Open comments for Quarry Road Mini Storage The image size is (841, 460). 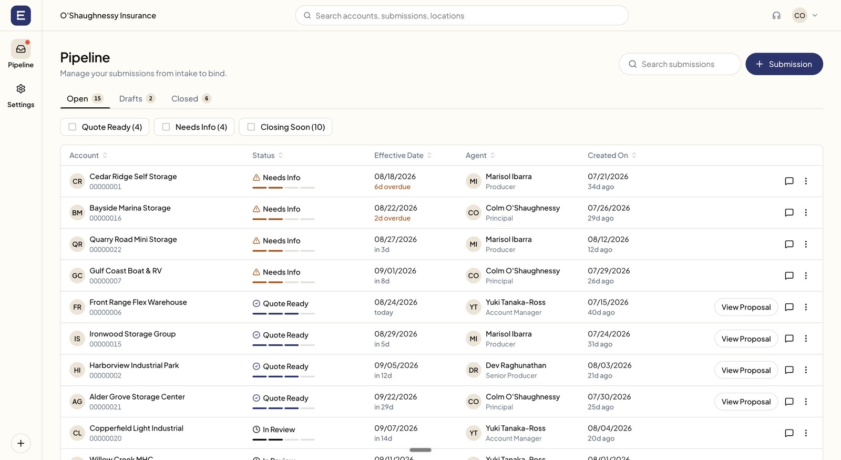coord(789,244)
